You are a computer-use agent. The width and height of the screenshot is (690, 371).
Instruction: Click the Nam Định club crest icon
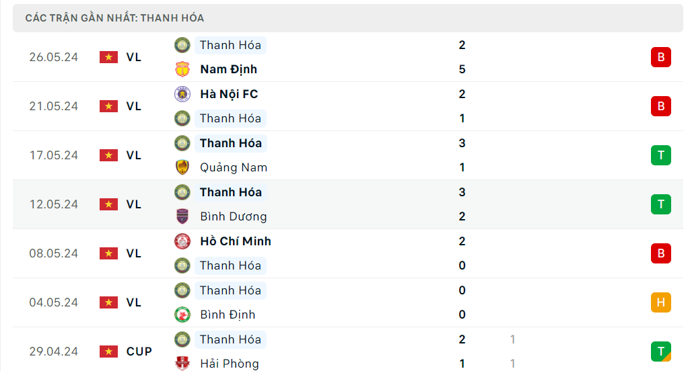coord(182,69)
